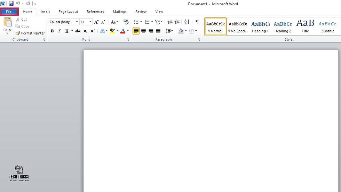Expand the Paste options arrow

coord(8,34)
